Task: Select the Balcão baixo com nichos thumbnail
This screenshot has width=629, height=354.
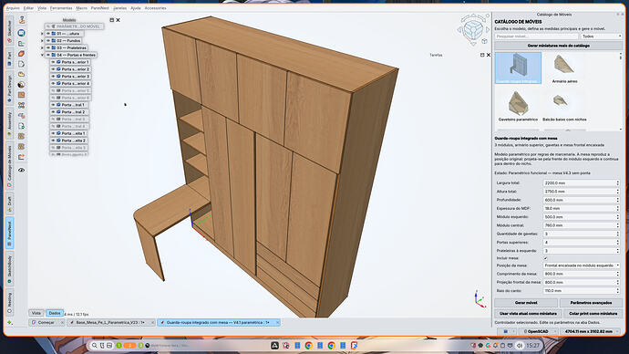Action: coord(564,106)
